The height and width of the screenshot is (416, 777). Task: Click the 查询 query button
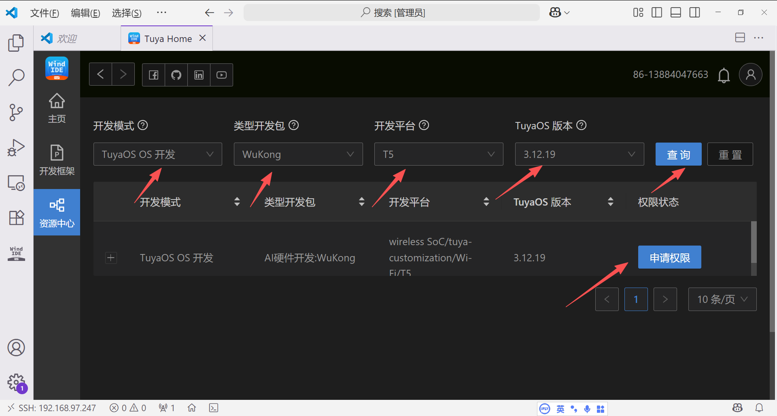tap(678, 154)
